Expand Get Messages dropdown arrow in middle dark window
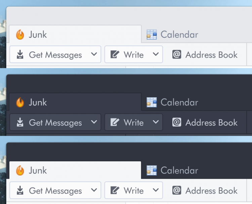 tap(94, 122)
